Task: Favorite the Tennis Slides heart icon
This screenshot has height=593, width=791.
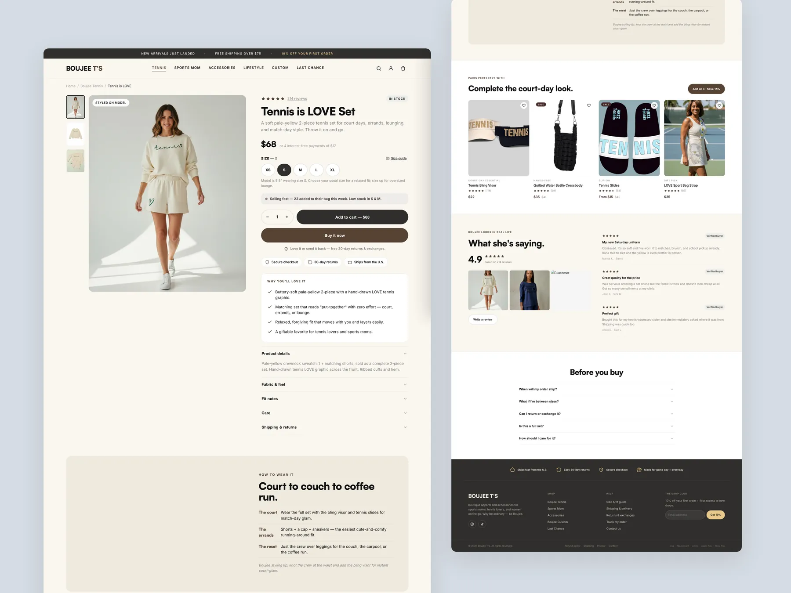Action: click(x=654, y=105)
